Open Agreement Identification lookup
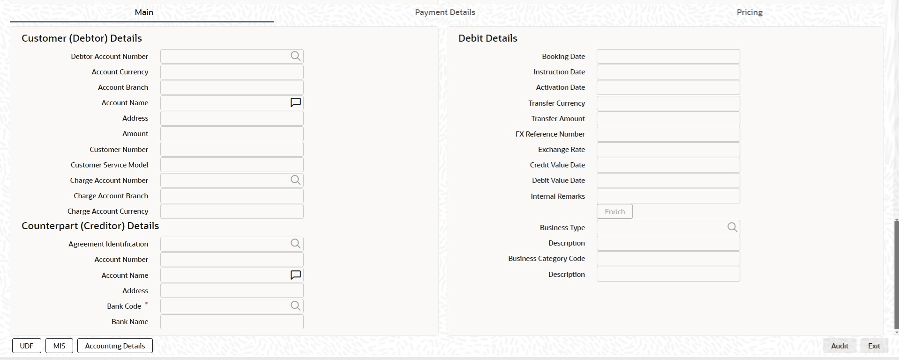Viewport: 899px width, 362px height. tap(295, 244)
